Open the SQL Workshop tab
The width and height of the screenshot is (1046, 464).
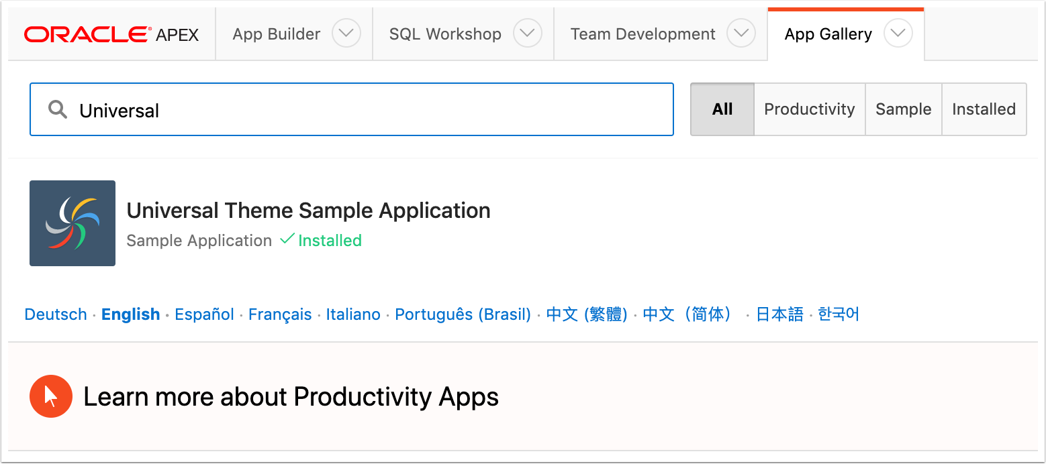(445, 34)
